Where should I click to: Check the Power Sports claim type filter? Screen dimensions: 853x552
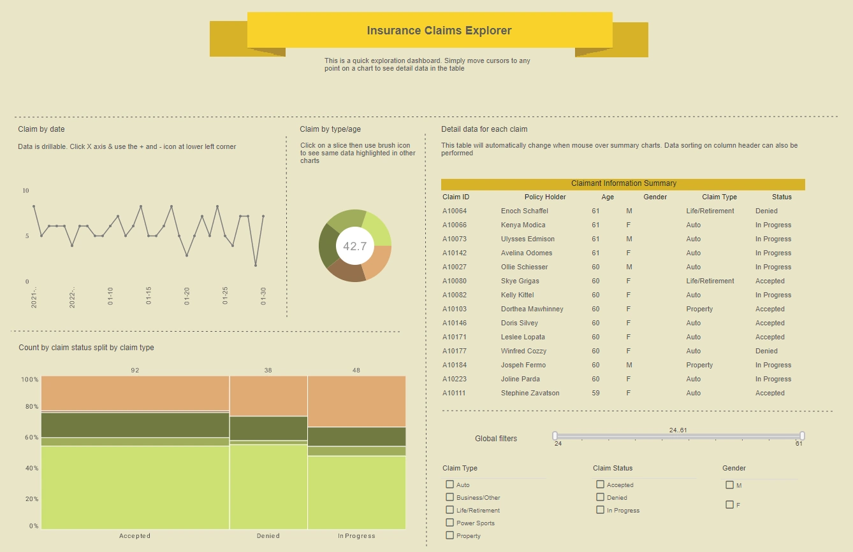click(449, 523)
